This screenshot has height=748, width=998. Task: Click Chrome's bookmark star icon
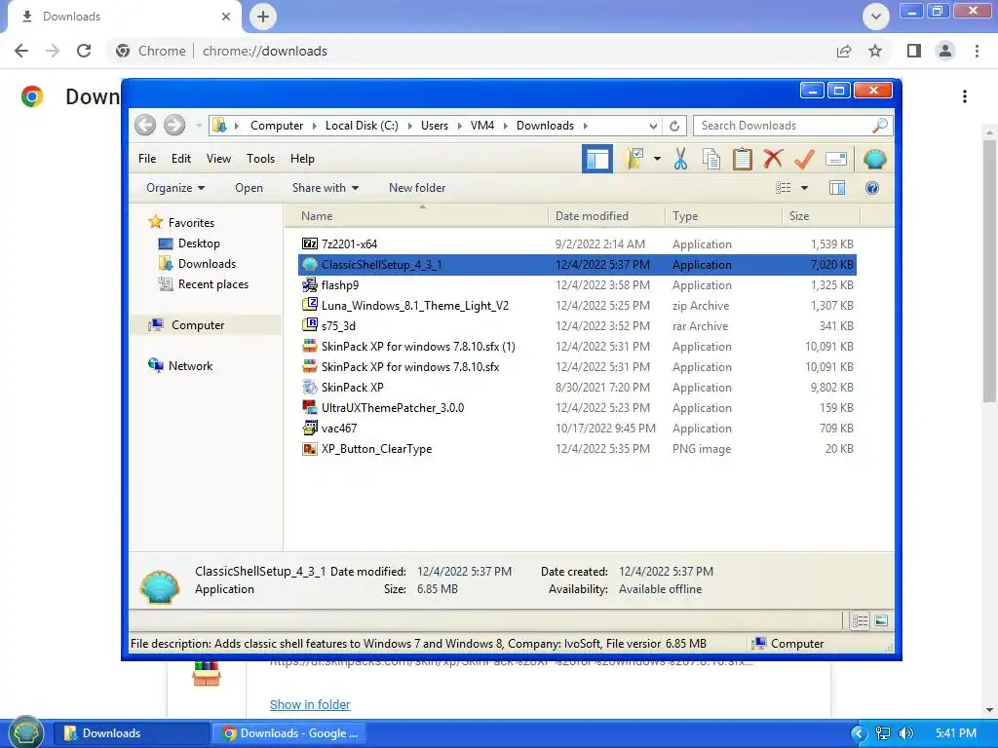coord(875,51)
